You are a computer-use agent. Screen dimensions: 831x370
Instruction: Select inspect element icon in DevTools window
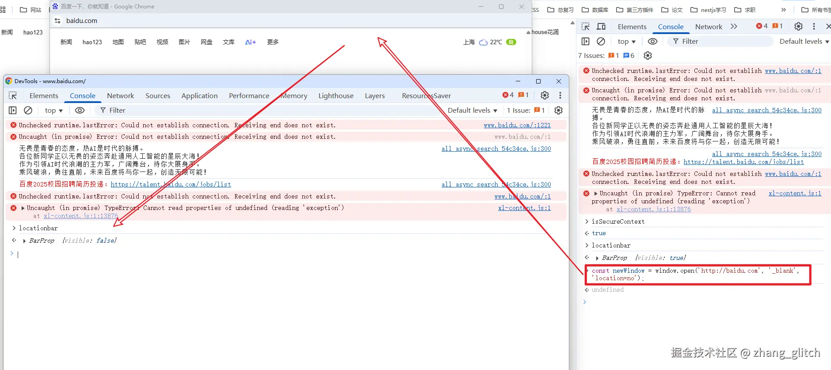13,95
